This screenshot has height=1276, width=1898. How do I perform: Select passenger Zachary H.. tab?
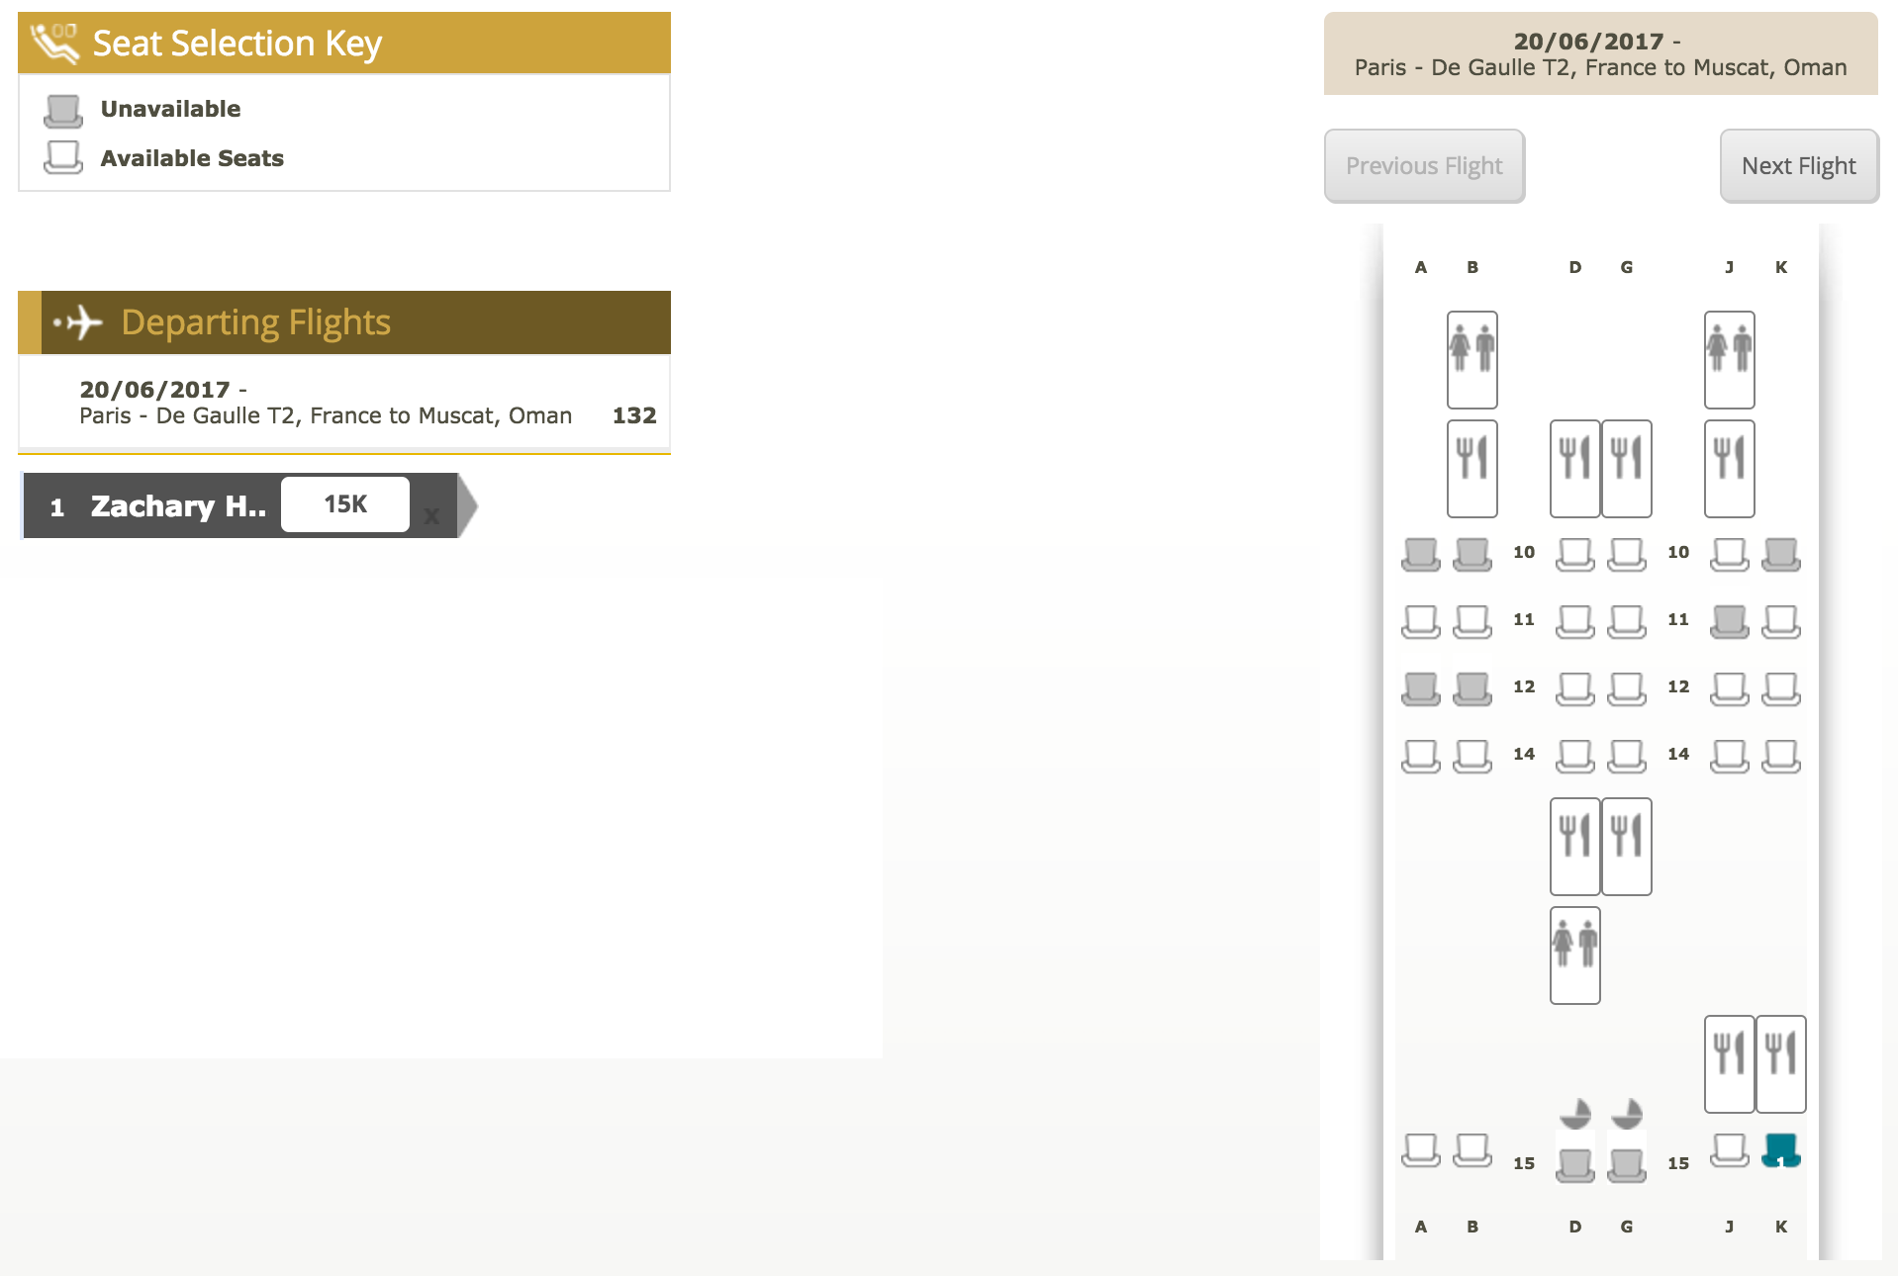(178, 506)
